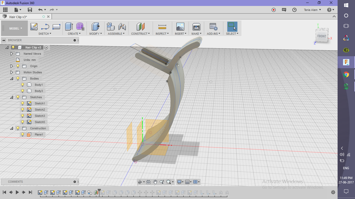
Task: Click the Look At icon
Action: (148, 182)
